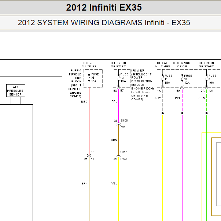Click the E106 connector label
The height and width of the screenshot is (221, 221).
point(124,120)
